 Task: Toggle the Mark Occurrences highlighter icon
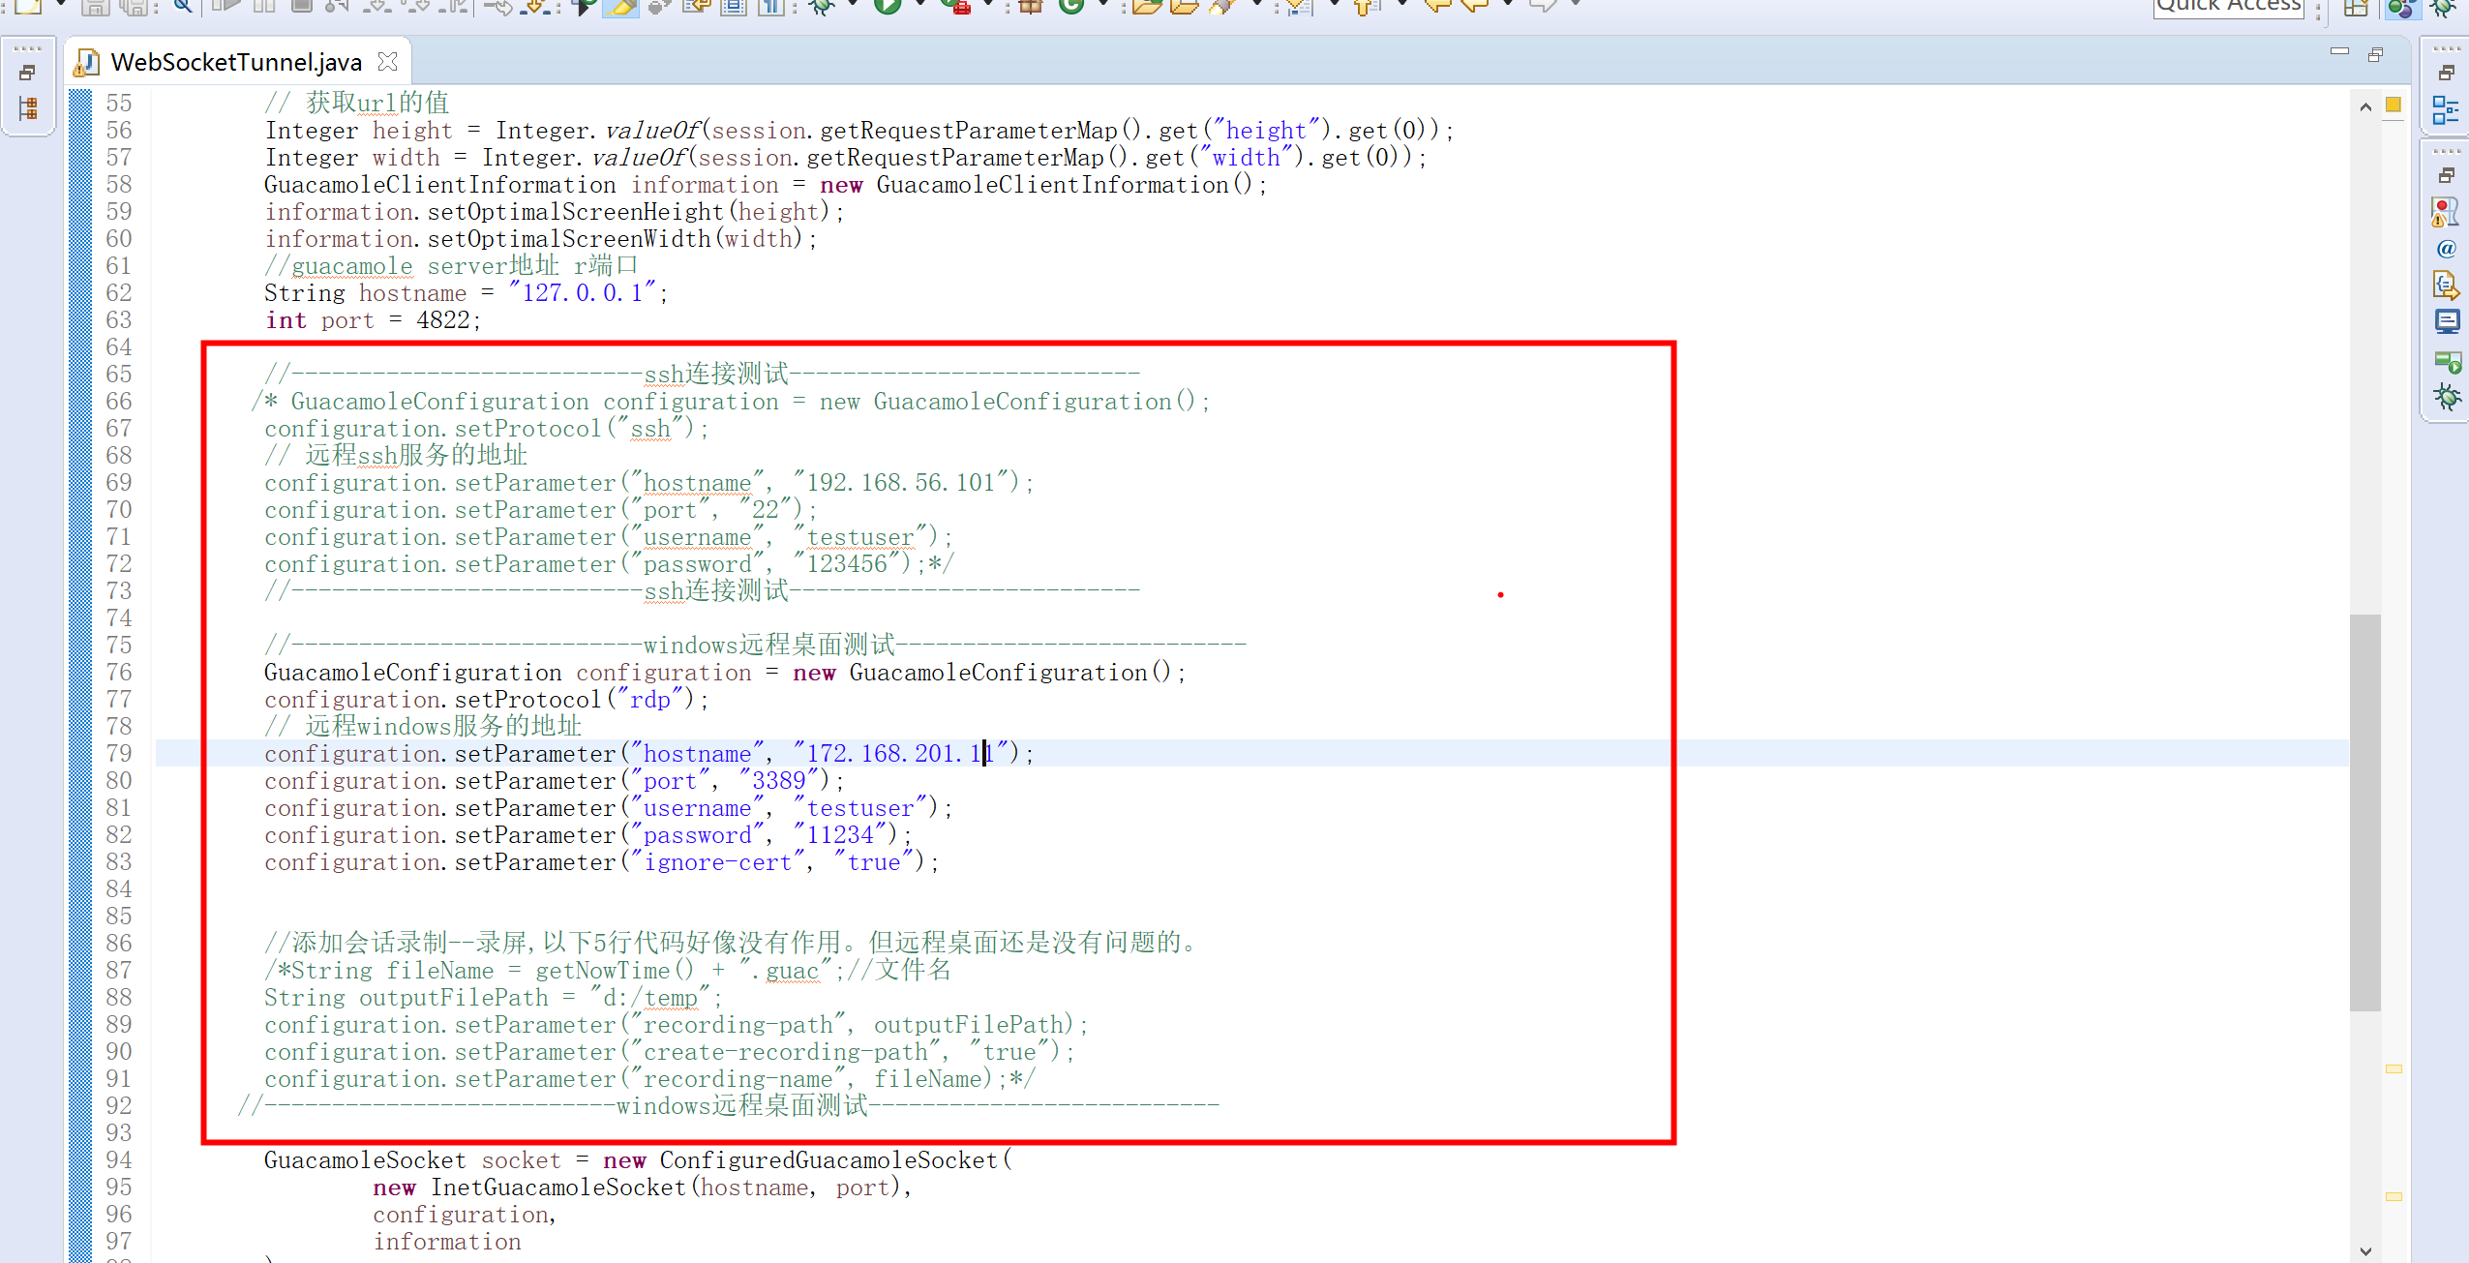click(622, 8)
